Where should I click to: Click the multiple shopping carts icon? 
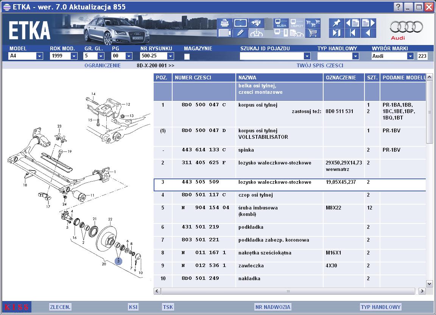click(x=313, y=23)
